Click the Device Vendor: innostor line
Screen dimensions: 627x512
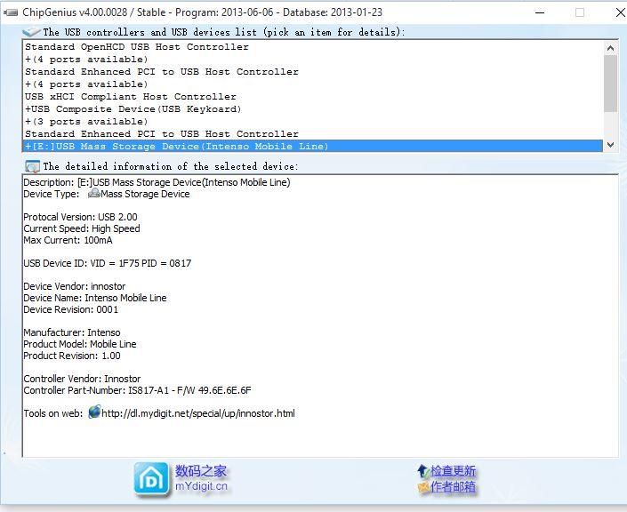pos(75,286)
